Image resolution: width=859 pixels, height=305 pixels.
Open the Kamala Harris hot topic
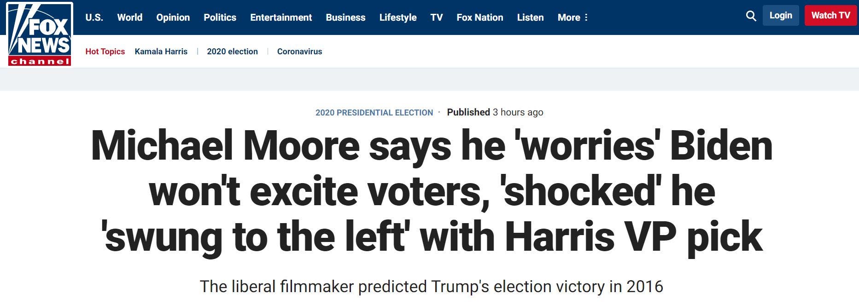coord(161,52)
